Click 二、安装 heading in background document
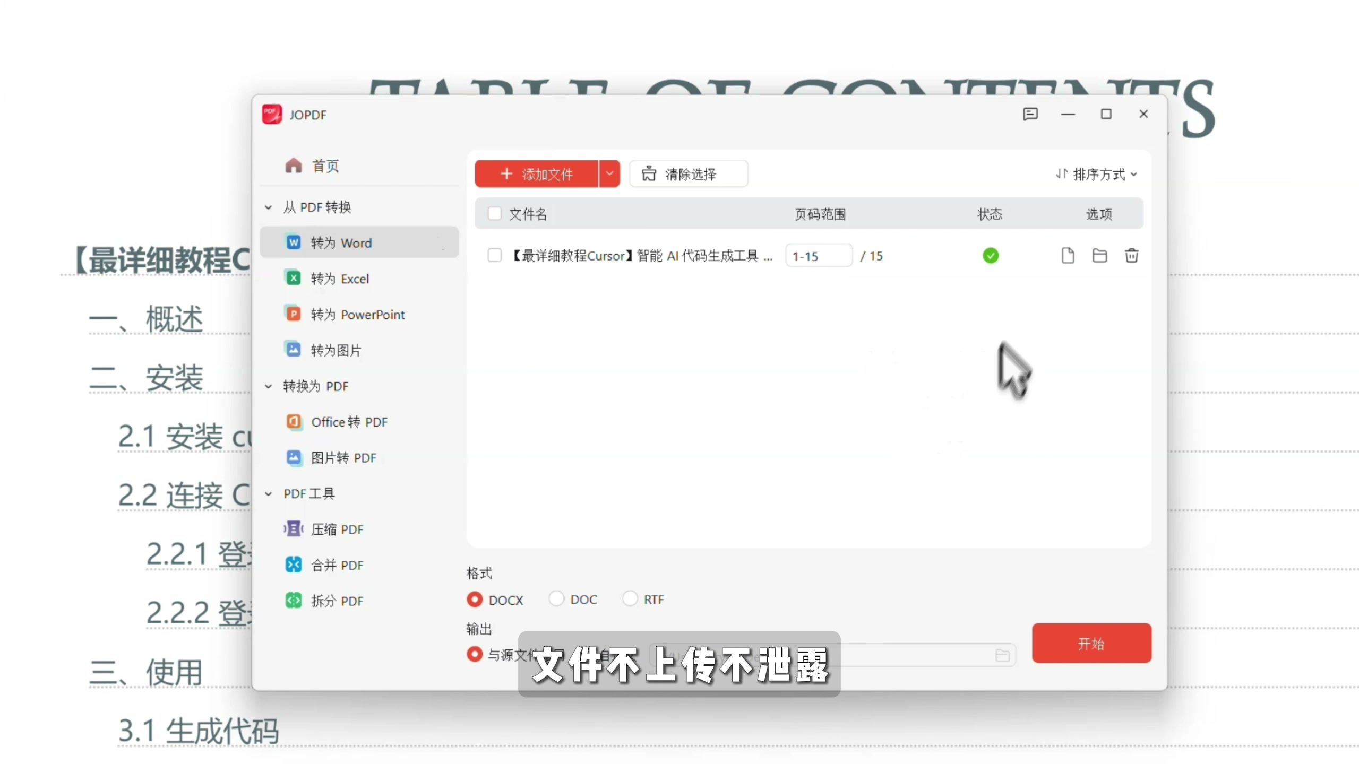 [x=147, y=378]
